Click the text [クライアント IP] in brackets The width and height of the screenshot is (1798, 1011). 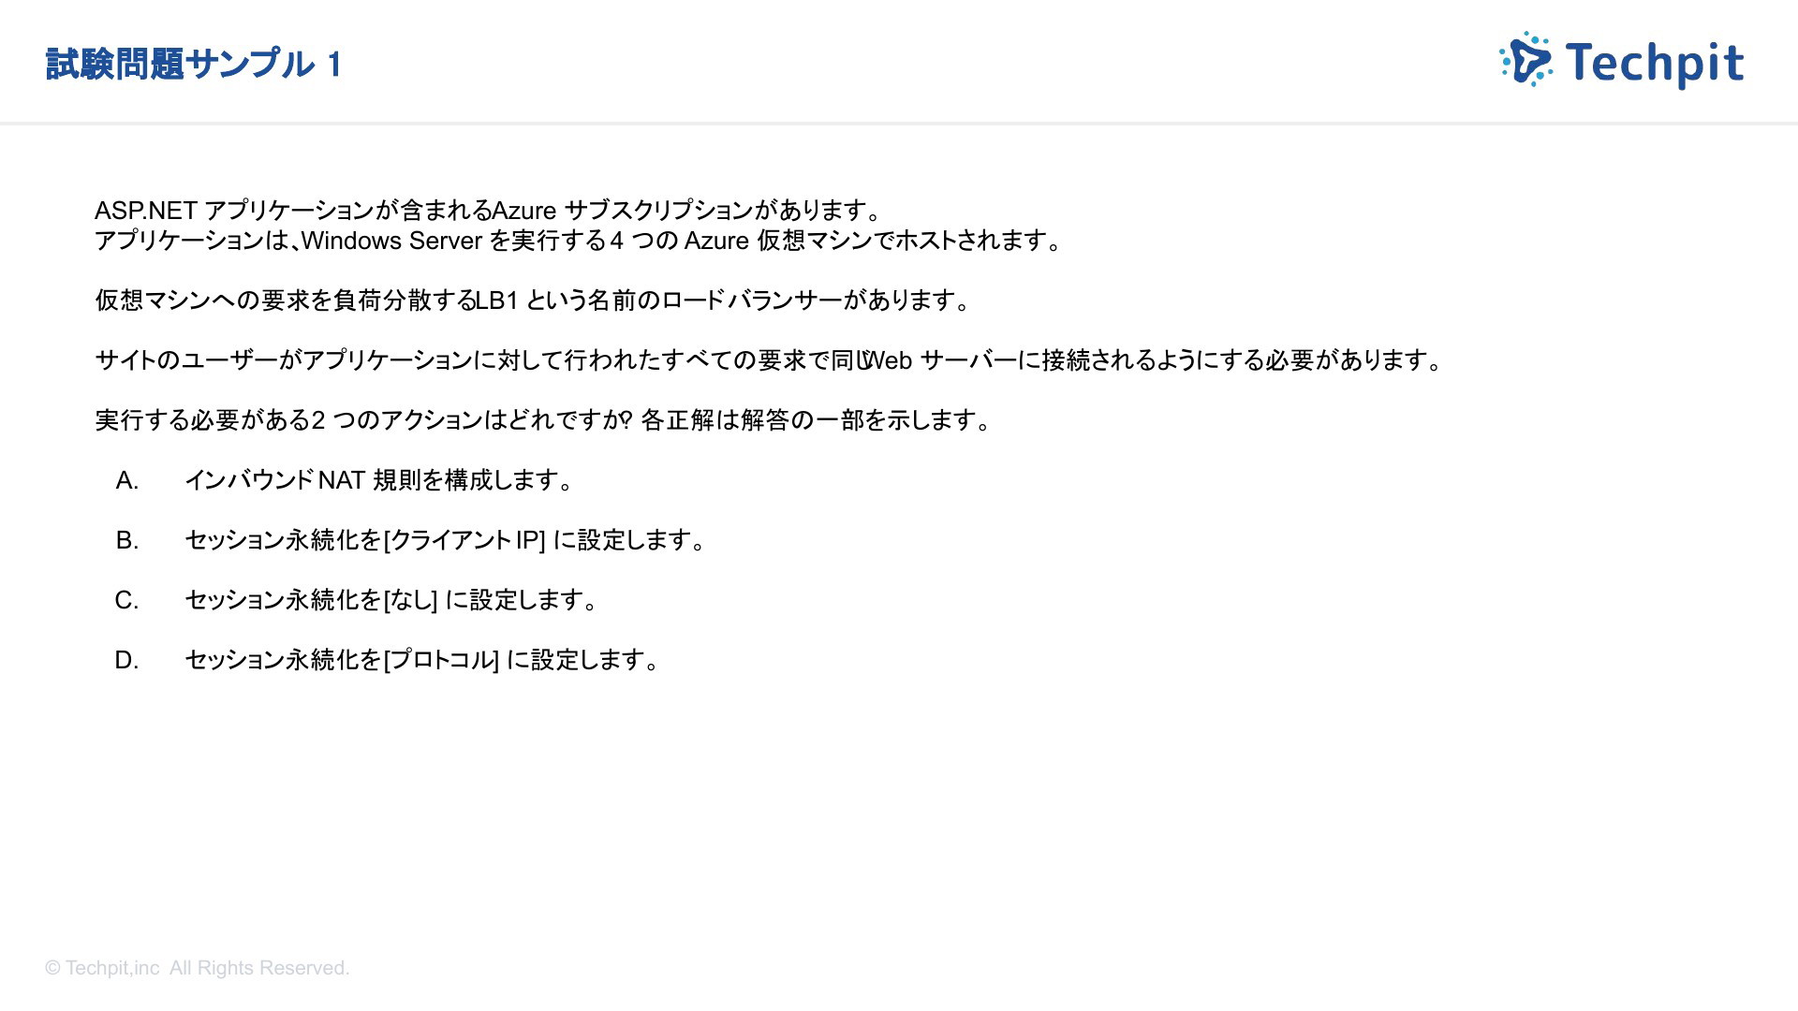click(x=464, y=540)
